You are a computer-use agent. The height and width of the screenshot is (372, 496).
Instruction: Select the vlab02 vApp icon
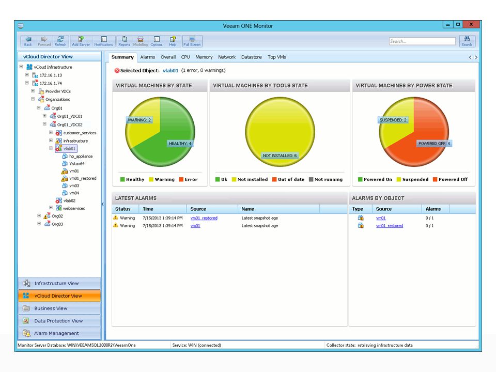59,200
